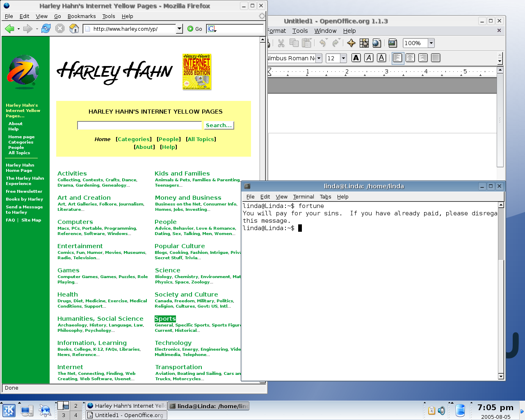Click the terminal scrollbar down arrow
Viewport: 525px width, 420px height.
(501, 376)
